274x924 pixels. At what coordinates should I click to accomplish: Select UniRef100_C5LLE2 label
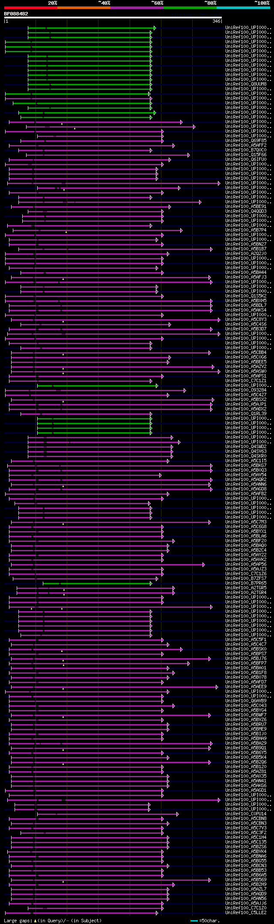[x=246, y=913]
